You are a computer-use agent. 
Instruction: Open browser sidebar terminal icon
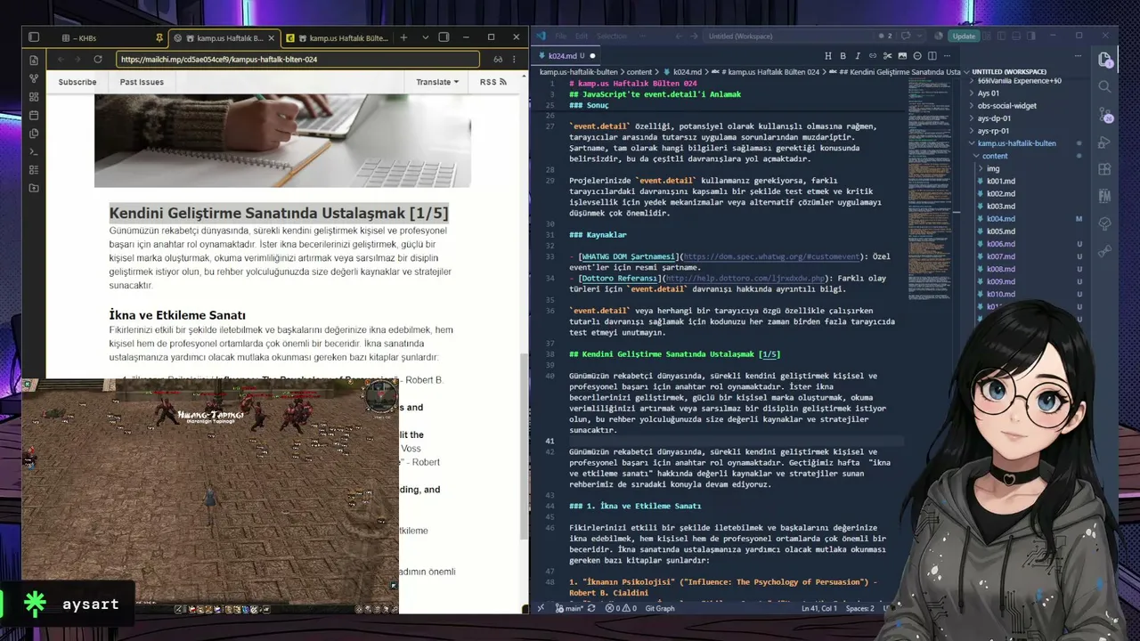[x=34, y=151]
